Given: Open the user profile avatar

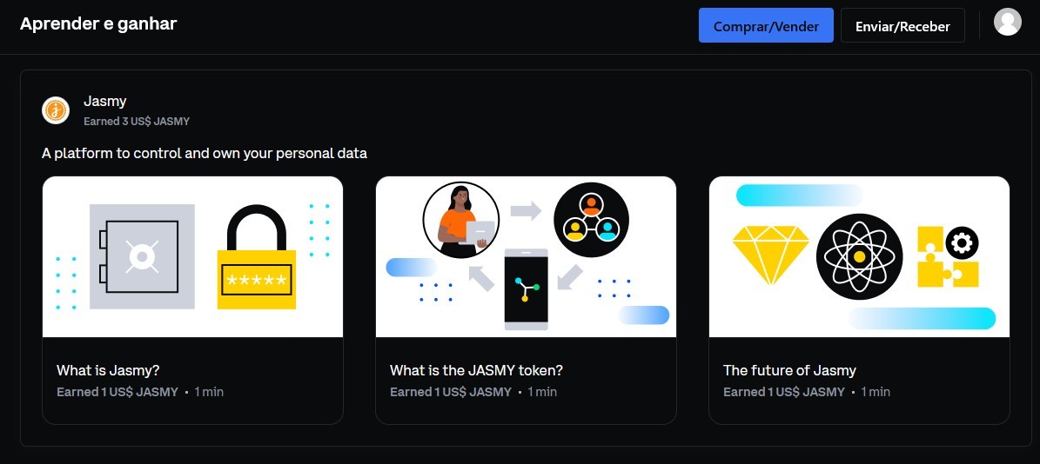Looking at the screenshot, I should click(x=1007, y=22).
